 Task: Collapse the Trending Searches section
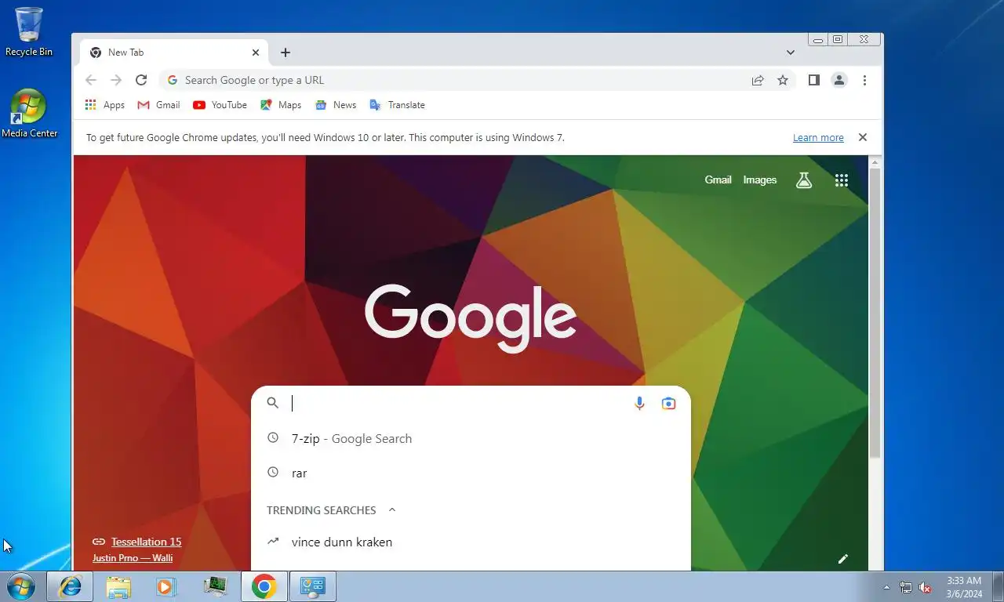click(392, 510)
